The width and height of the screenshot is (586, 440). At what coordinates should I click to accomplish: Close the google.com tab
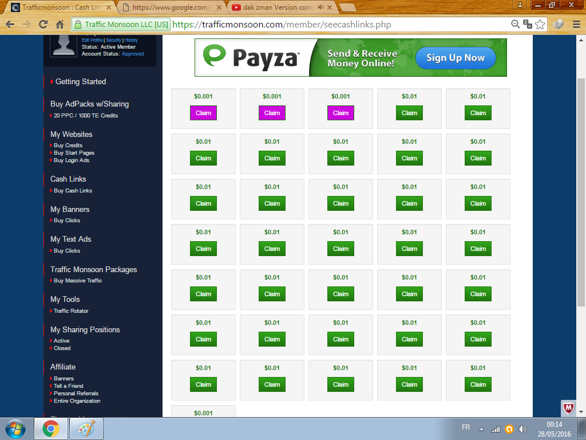(x=219, y=7)
